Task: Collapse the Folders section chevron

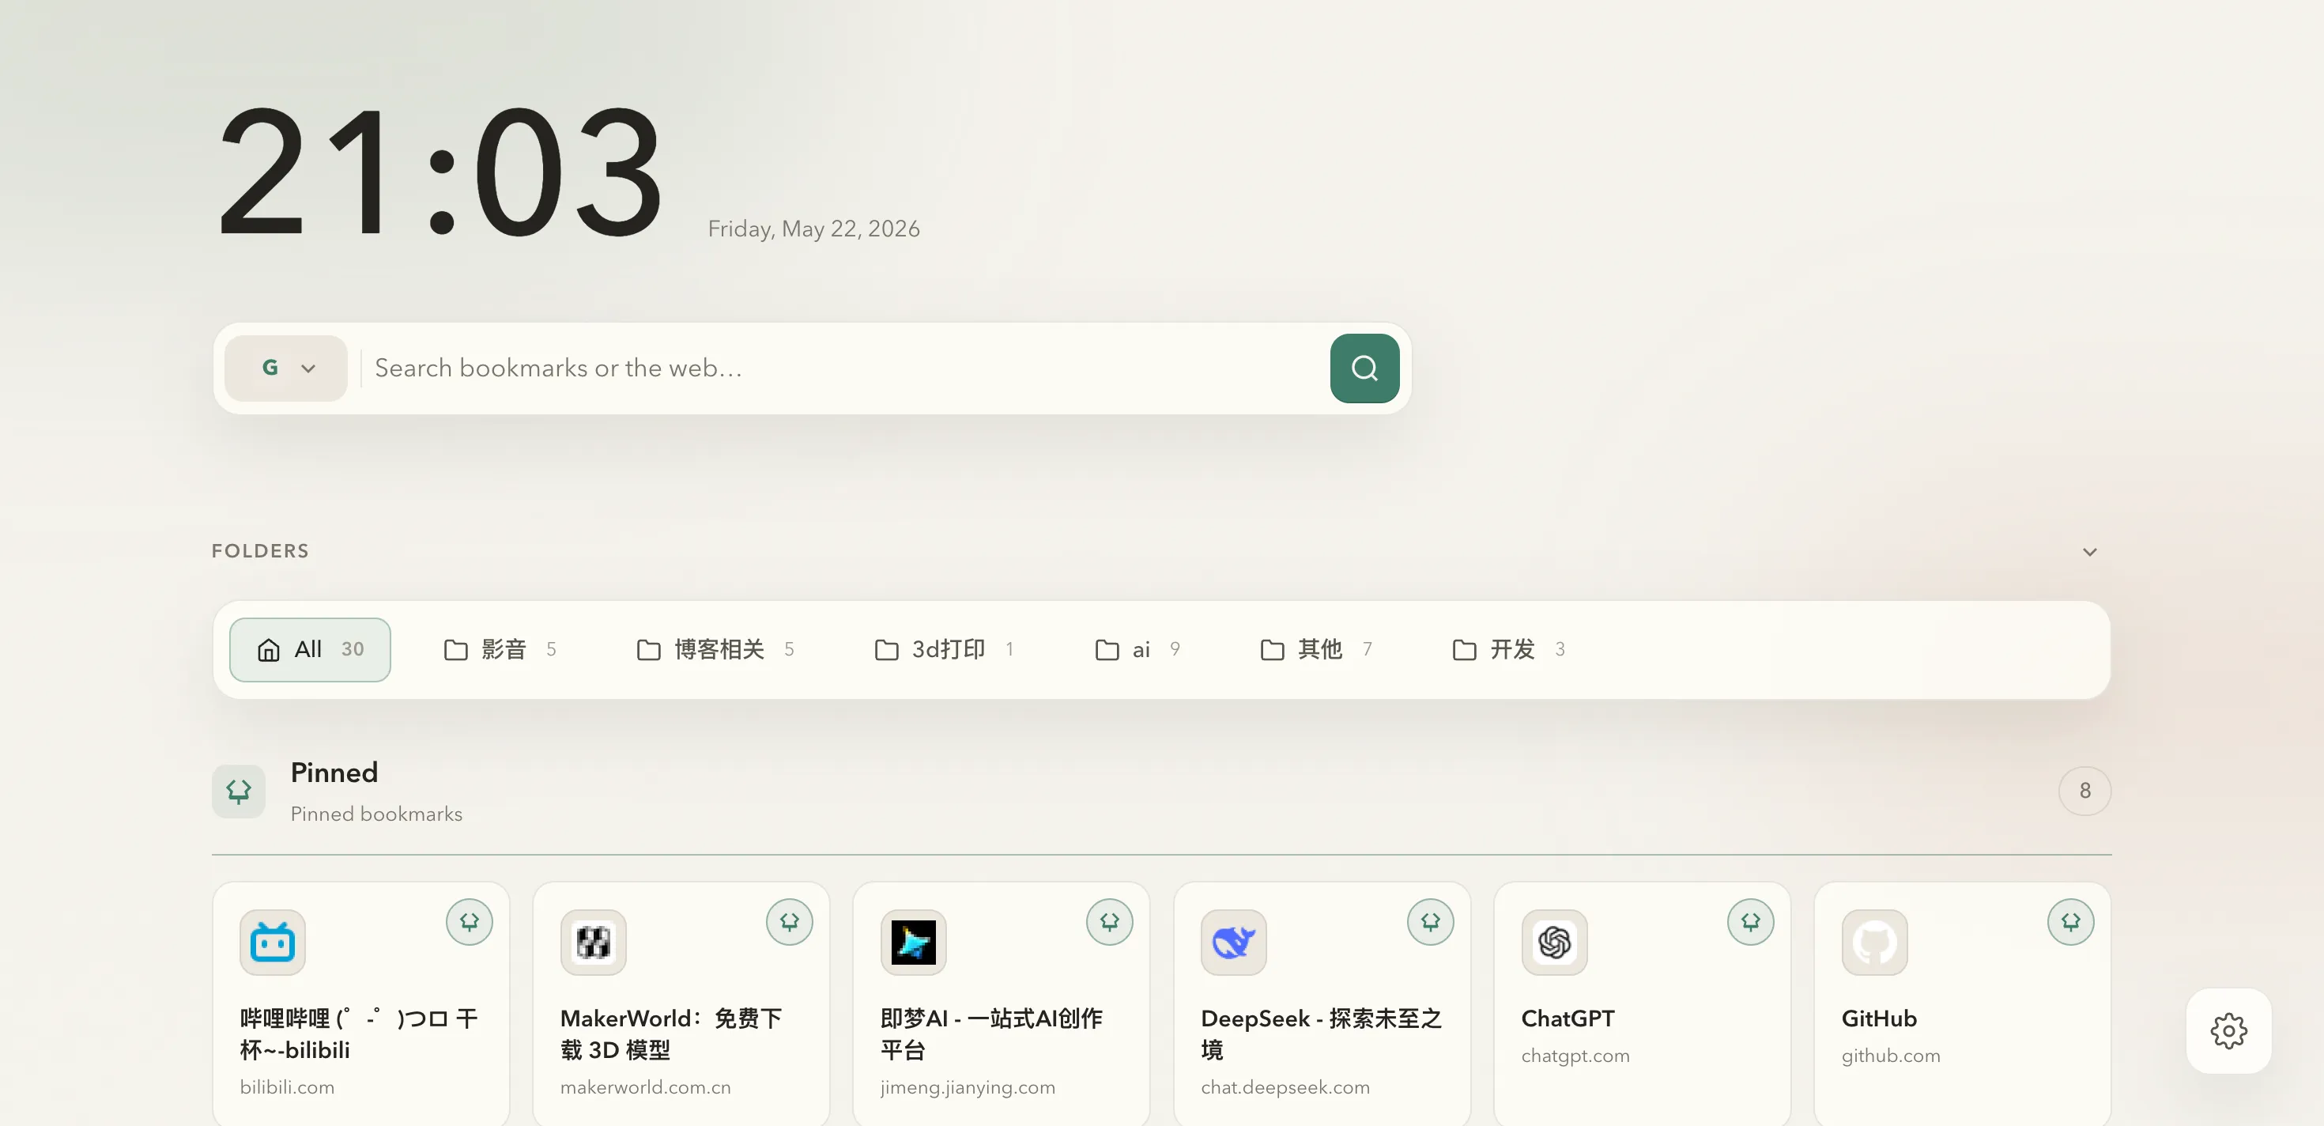Action: tap(2089, 551)
